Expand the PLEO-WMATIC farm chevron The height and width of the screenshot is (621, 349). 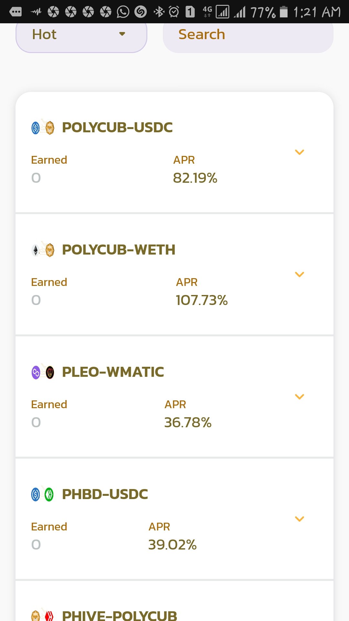[x=300, y=397]
